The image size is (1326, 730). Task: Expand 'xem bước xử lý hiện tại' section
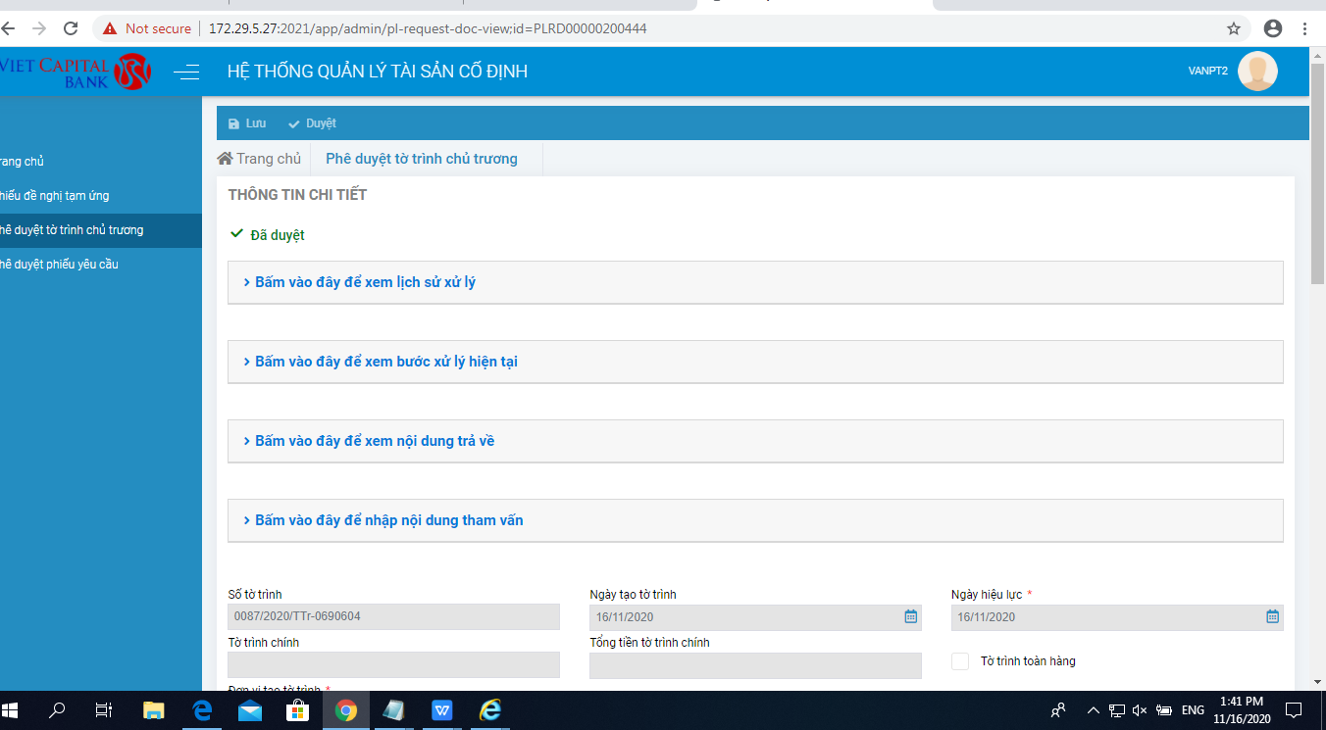[x=755, y=362]
